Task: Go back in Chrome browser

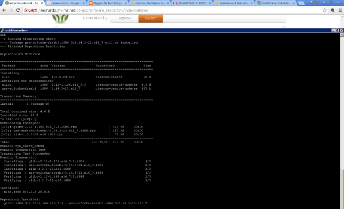Action: (x=4, y=10)
